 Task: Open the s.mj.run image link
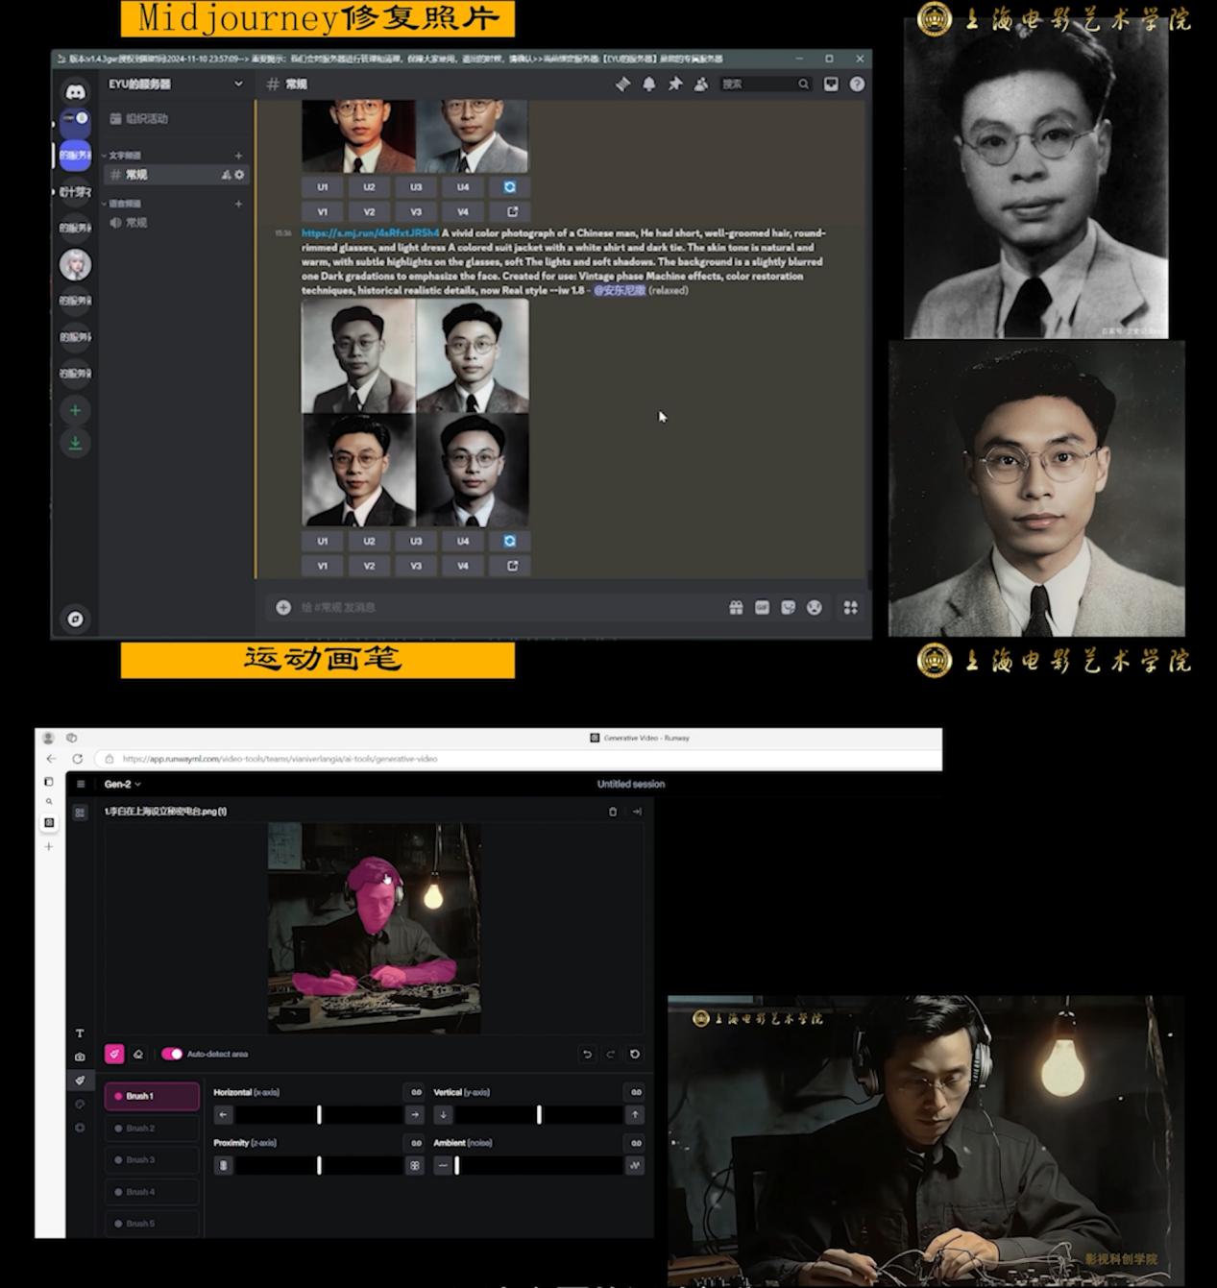(x=370, y=233)
